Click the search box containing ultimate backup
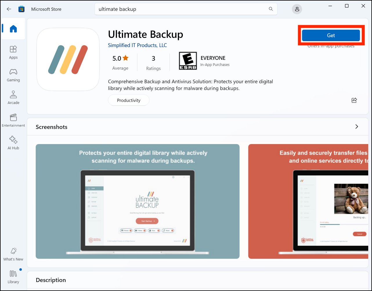Screen dimensions: 372x291 [x=186, y=9]
